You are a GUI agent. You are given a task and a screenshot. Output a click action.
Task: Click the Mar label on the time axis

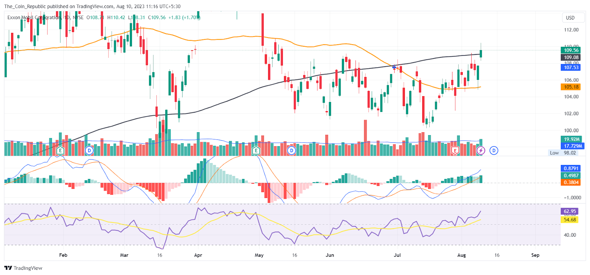(x=124, y=255)
